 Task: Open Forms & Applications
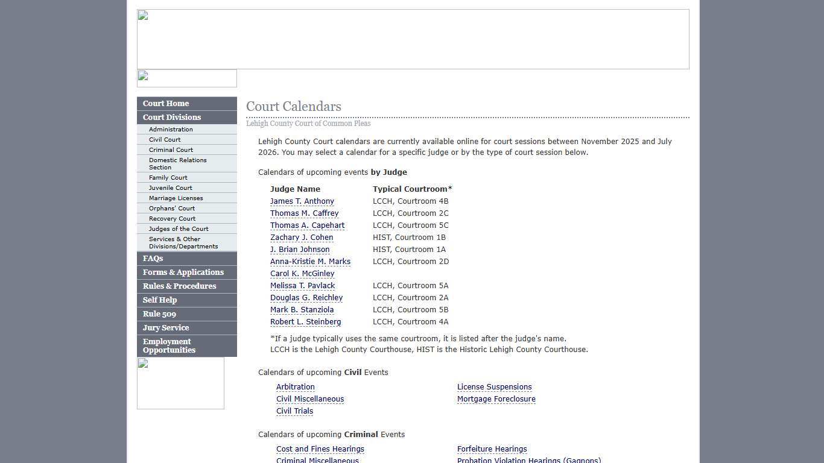[183, 272]
